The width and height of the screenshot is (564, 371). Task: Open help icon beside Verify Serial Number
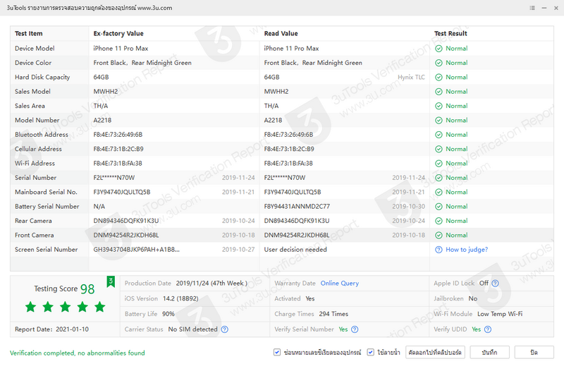[355, 329]
